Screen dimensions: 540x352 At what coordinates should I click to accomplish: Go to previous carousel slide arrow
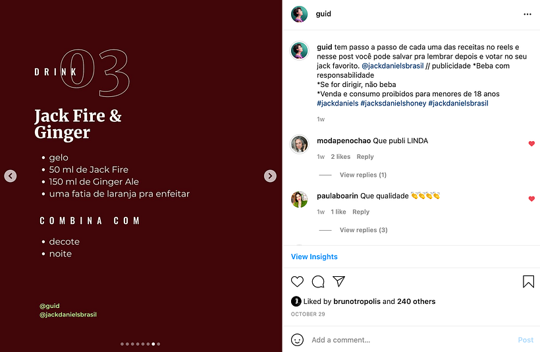pyautogui.click(x=11, y=176)
